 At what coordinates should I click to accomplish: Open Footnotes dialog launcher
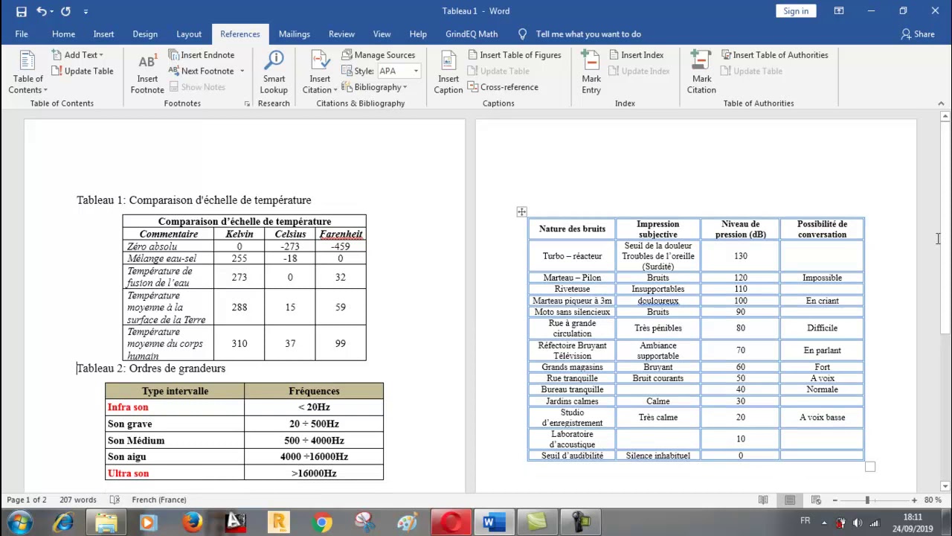tap(247, 103)
